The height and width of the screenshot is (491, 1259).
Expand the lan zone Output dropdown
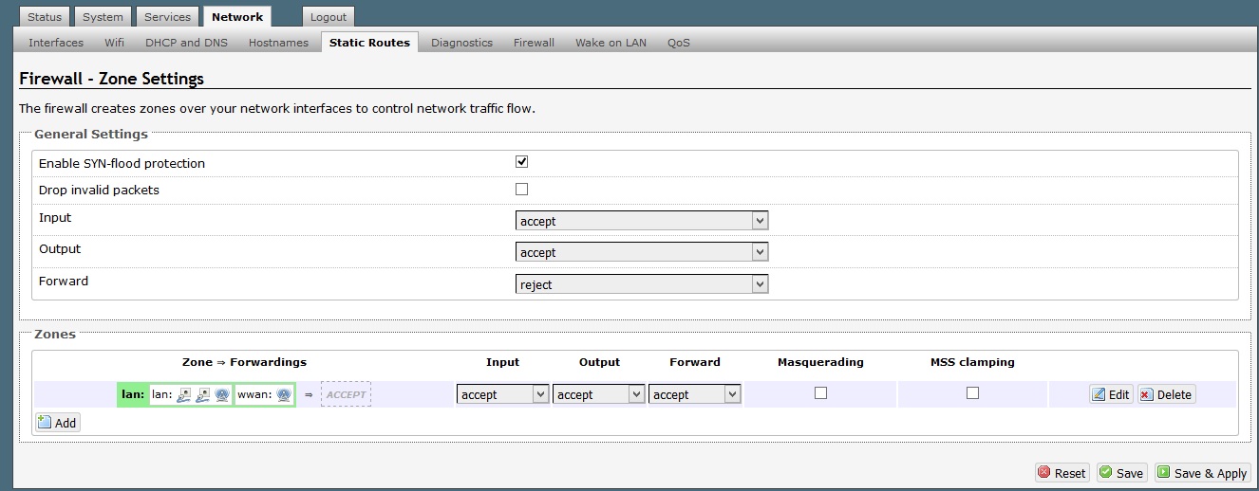click(x=598, y=394)
